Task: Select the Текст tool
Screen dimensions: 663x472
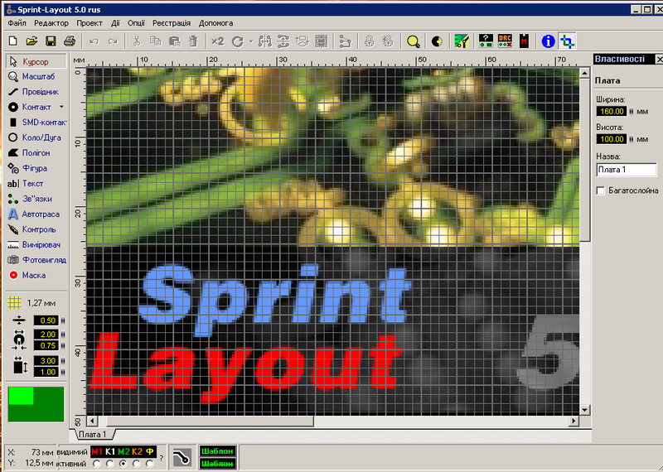Action: [36, 183]
